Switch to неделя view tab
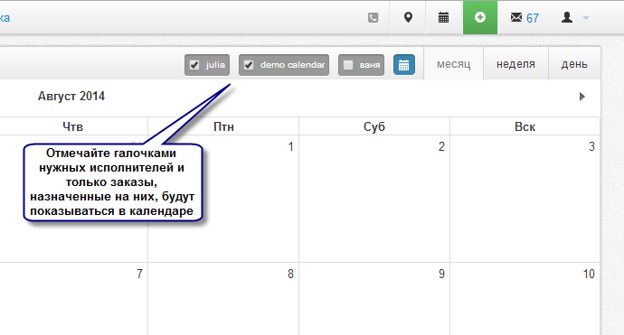Viewport: 624px width, 335px height. tap(515, 64)
